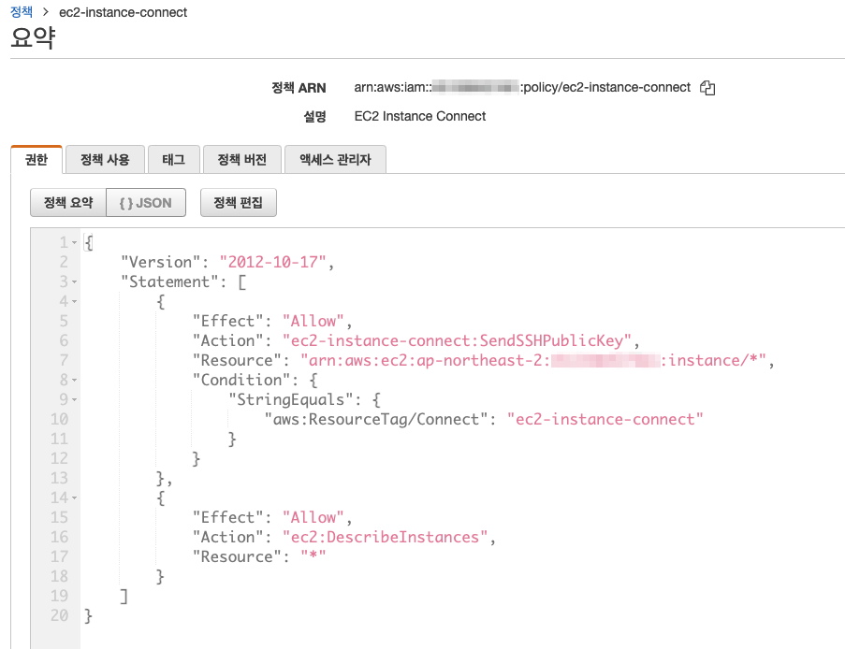The height and width of the screenshot is (649, 845).
Task: Fold the second statement block on line 14
Action: tap(74, 498)
